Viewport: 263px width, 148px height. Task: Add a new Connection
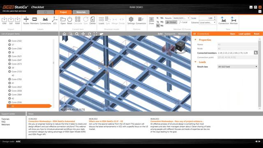click(224, 21)
